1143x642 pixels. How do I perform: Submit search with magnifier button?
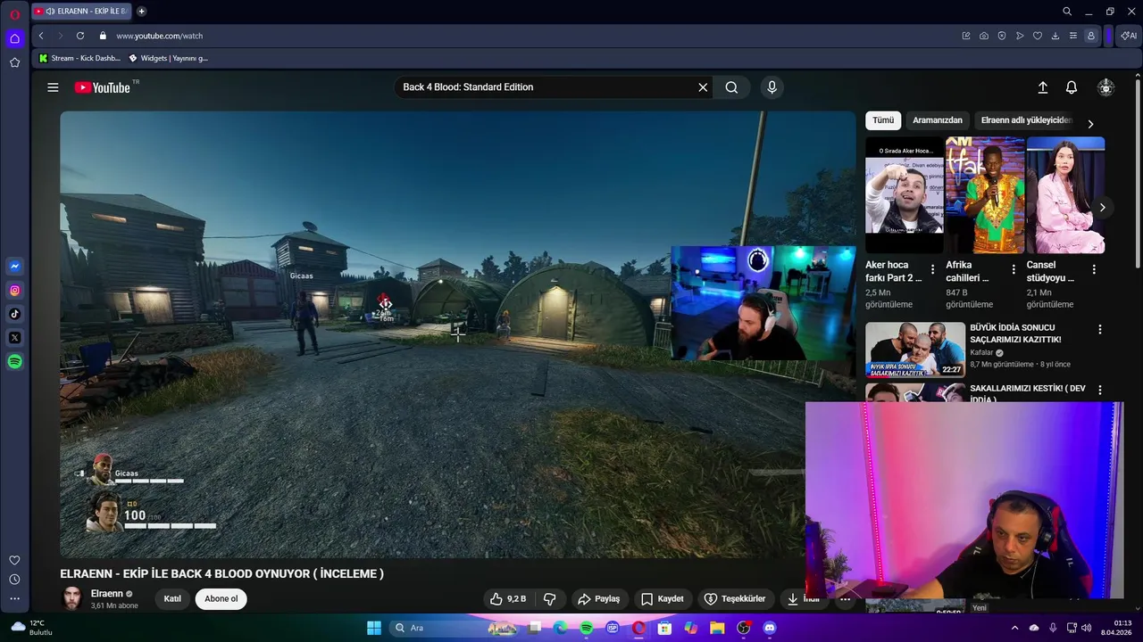click(731, 87)
